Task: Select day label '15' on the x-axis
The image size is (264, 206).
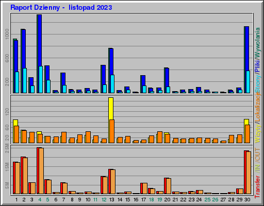Action: tap(127, 200)
